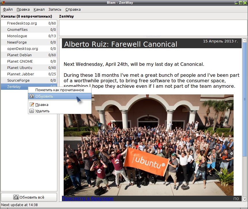Select the Freedesktop.org channel

[29, 23]
